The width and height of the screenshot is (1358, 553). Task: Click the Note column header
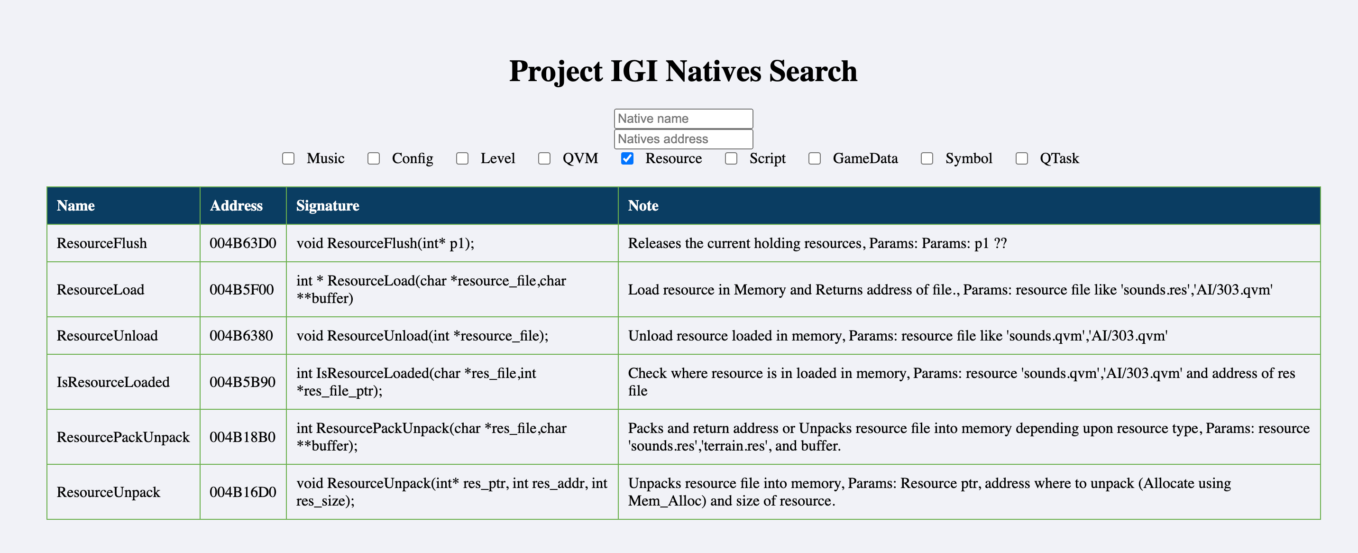click(x=642, y=205)
